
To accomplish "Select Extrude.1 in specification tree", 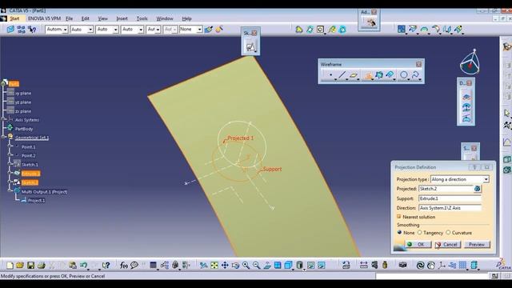I will point(30,174).
